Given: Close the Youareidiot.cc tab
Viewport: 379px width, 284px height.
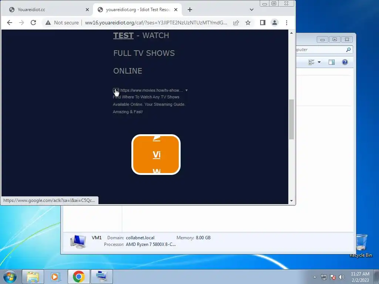Looking at the screenshot, I should 87,10.
